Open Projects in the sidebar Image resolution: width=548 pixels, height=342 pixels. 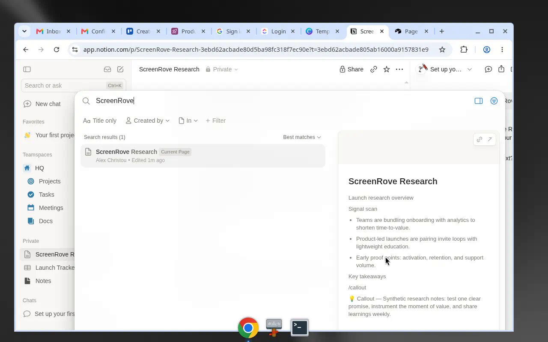pyautogui.click(x=50, y=181)
